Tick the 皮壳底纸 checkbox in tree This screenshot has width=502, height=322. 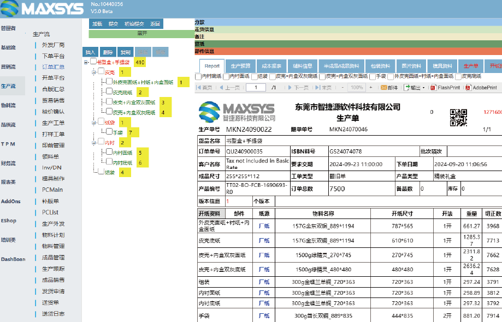109,92
